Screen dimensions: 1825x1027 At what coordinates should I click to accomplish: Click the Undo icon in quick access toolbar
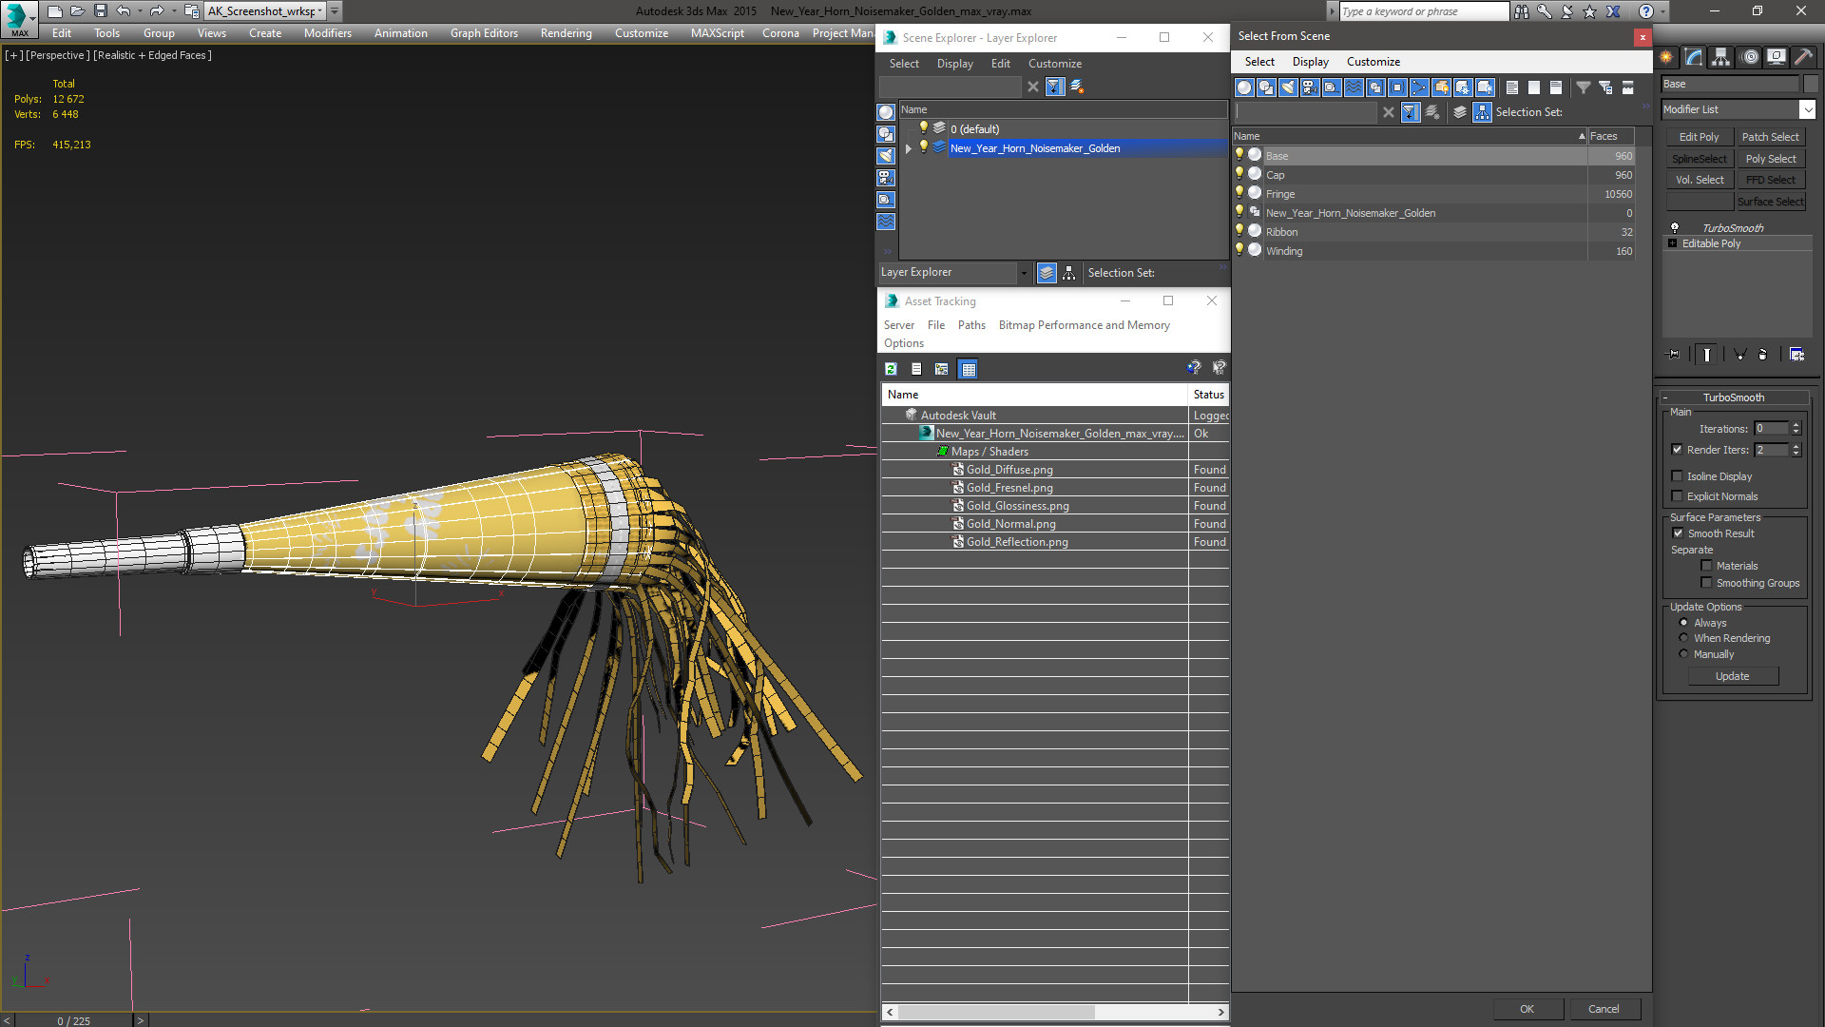coord(123,11)
